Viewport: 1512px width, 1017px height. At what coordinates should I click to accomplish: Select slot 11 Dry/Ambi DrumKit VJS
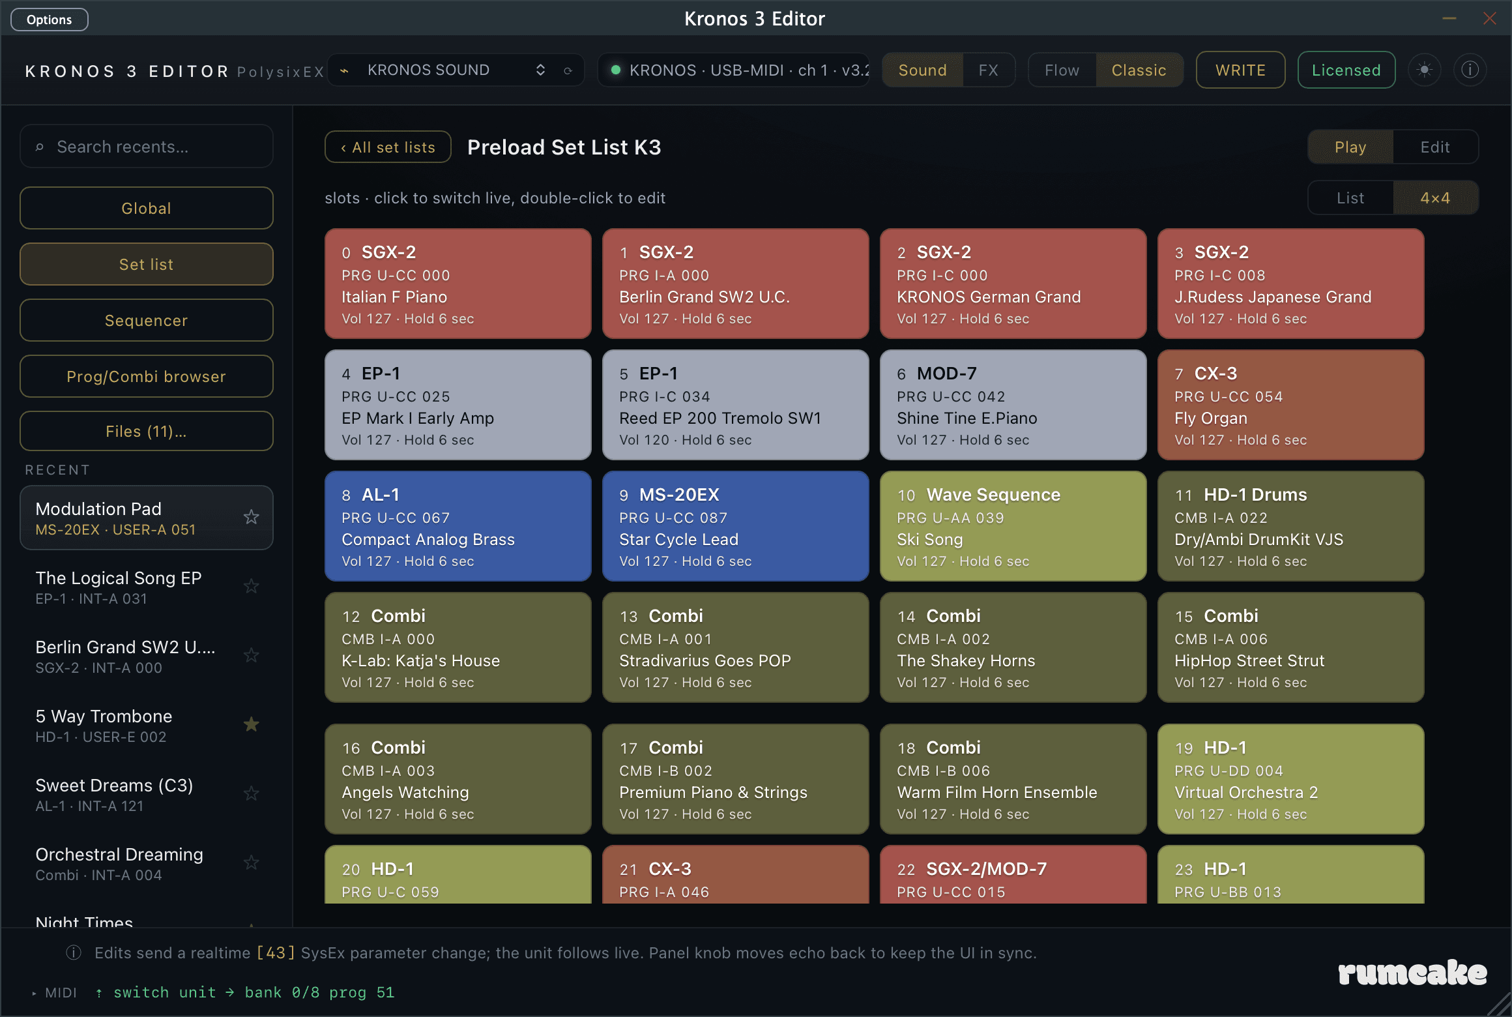(1290, 526)
